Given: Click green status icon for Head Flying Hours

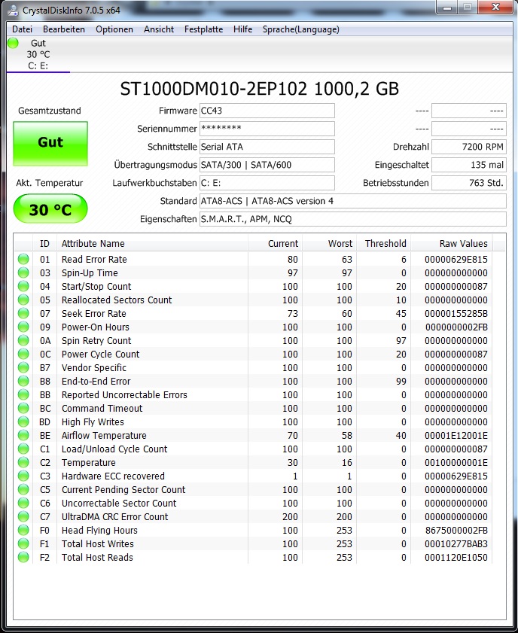Looking at the screenshot, I should (x=23, y=530).
